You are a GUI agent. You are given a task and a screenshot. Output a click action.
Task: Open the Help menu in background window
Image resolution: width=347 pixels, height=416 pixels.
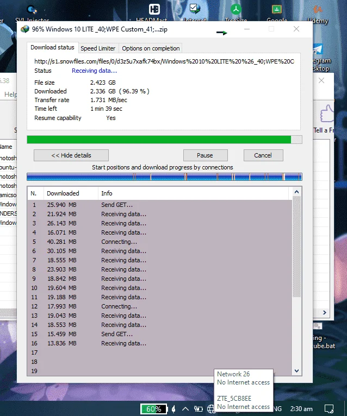(10, 94)
